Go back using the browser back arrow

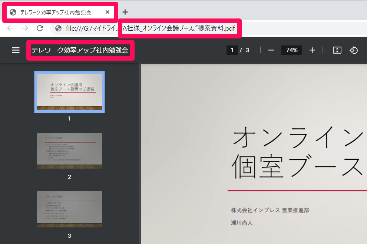click(10, 28)
